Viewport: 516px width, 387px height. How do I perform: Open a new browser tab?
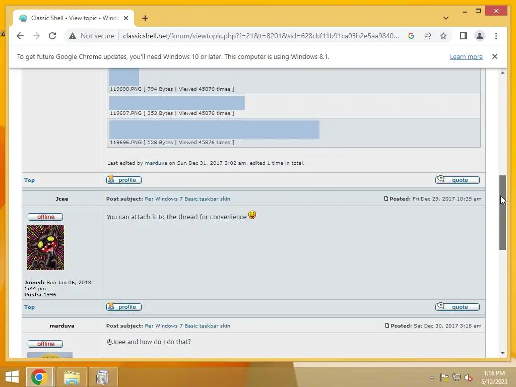(x=145, y=18)
